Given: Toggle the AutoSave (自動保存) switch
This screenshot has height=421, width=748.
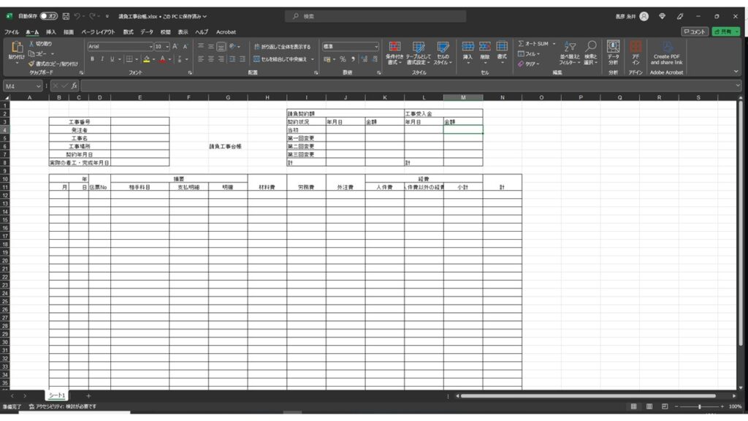Looking at the screenshot, I should [48, 16].
